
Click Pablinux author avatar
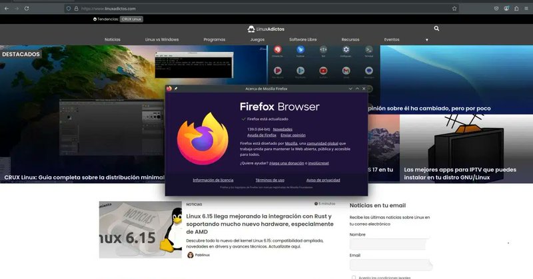tap(191, 255)
